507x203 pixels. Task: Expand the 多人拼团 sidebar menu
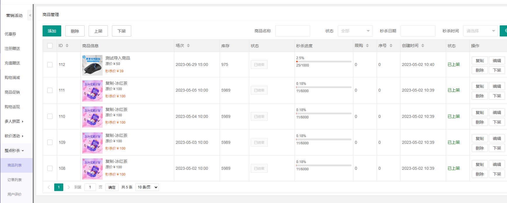pos(14,121)
